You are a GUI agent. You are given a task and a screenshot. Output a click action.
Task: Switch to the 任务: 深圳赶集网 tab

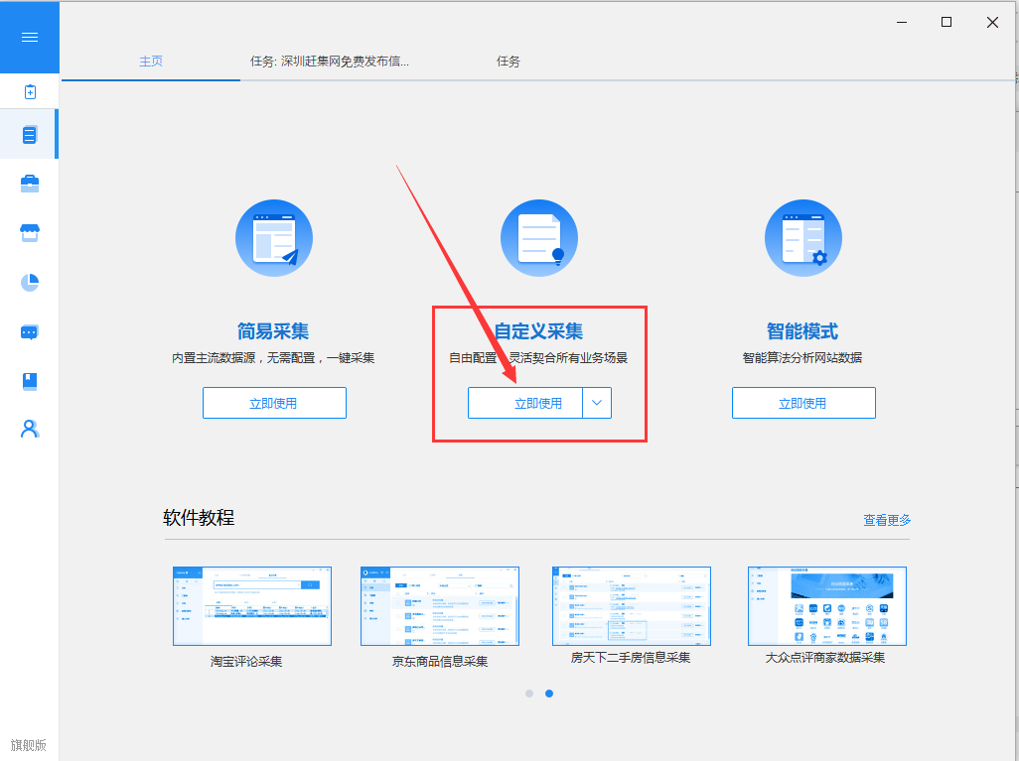(330, 62)
